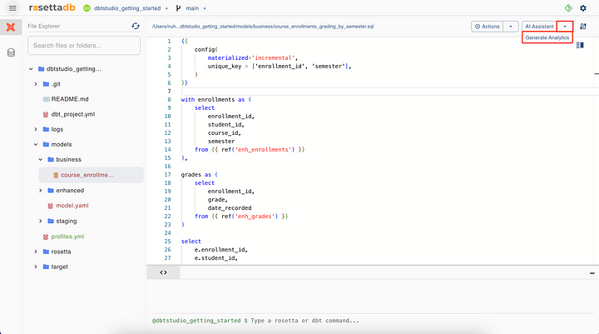Click the unique_key code line
The height and width of the screenshot is (334, 599).
pos(280,66)
